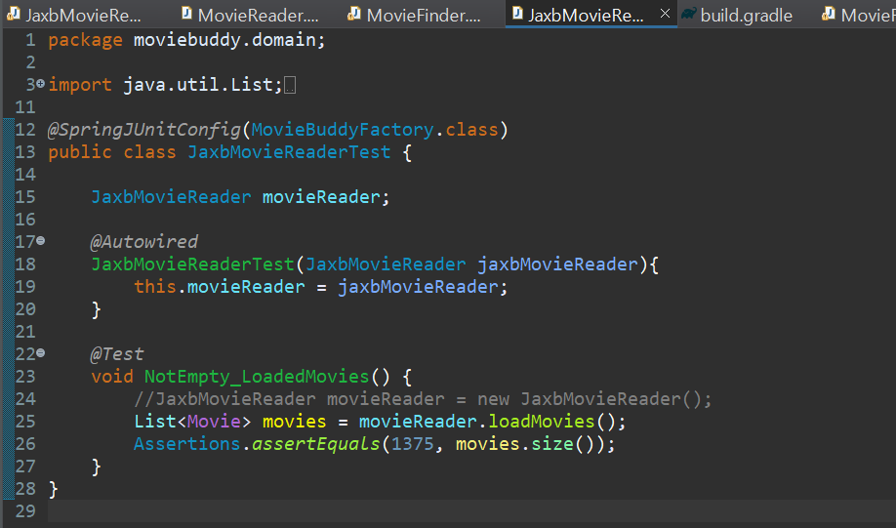Click the Java file icon on MovieReader tab

(x=186, y=13)
